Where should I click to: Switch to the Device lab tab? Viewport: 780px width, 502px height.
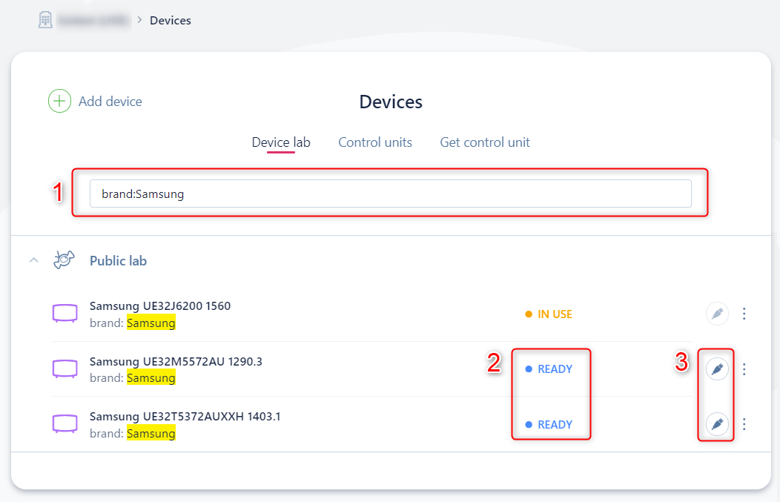point(281,142)
